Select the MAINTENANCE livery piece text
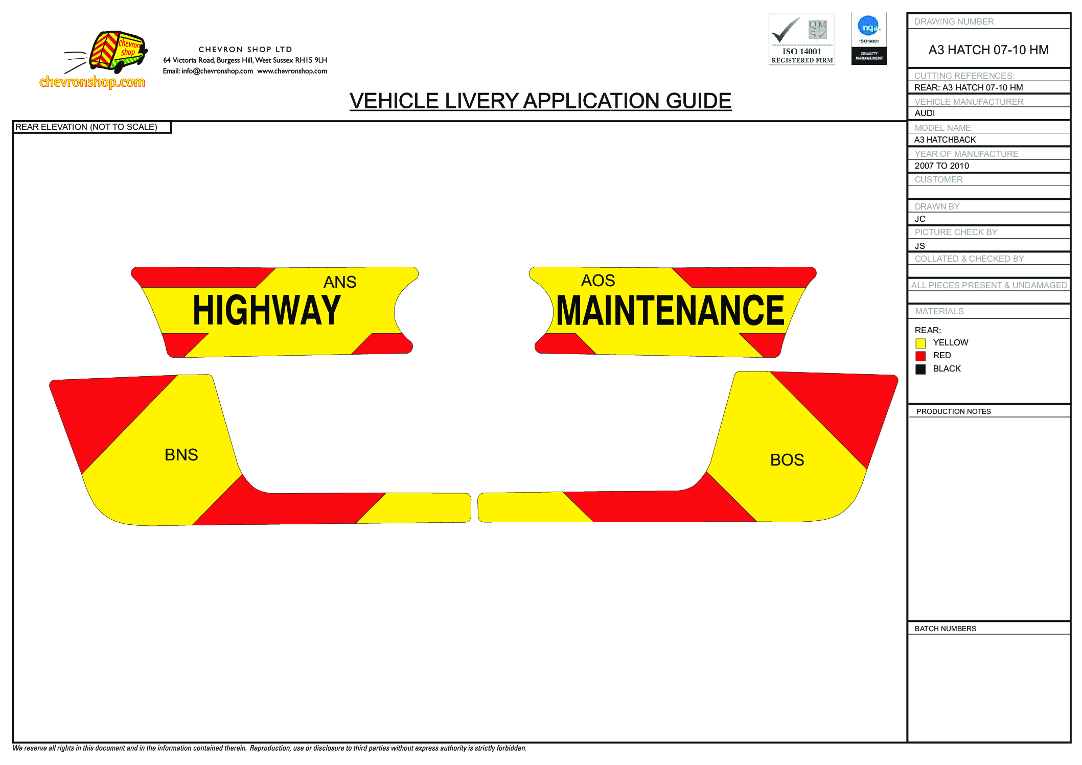This screenshot has width=1082, height=765. 670,310
